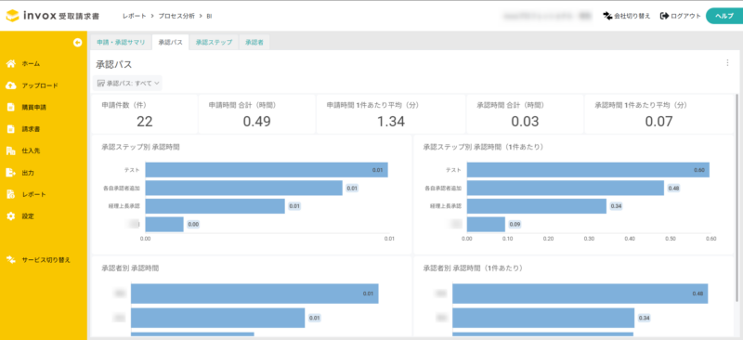Open 購買申請 in the sidebar

coord(34,107)
